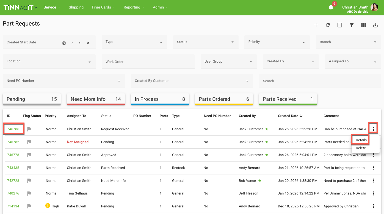Refresh the part requests list
This screenshot has height=214, width=384.
pos(328,25)
